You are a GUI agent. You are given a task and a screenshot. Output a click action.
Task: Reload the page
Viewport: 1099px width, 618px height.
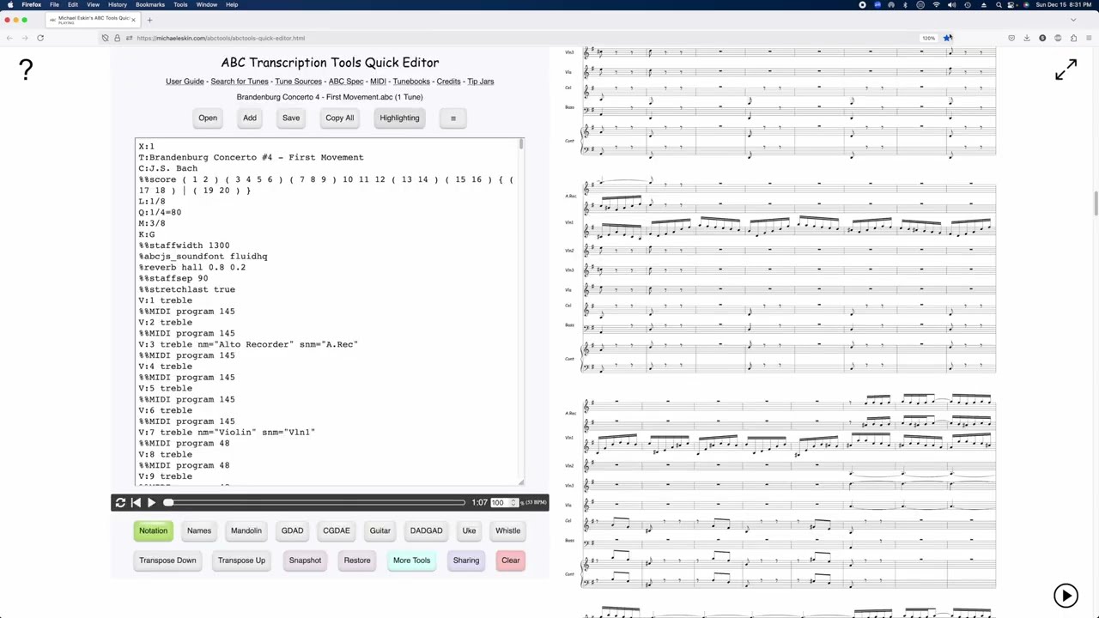pos(40,38)
